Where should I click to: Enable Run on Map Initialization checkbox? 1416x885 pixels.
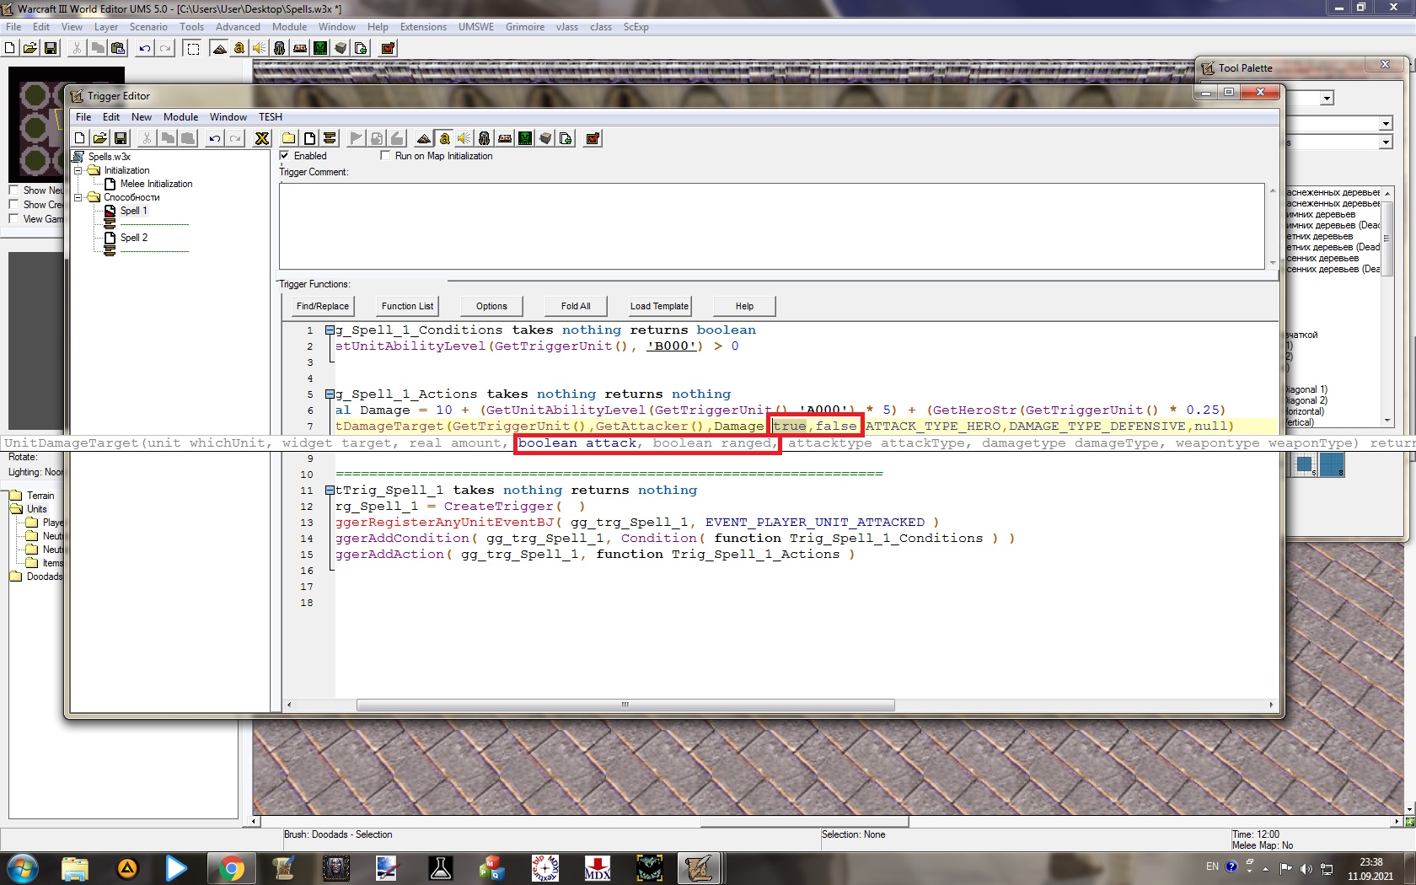click(386, 156)
